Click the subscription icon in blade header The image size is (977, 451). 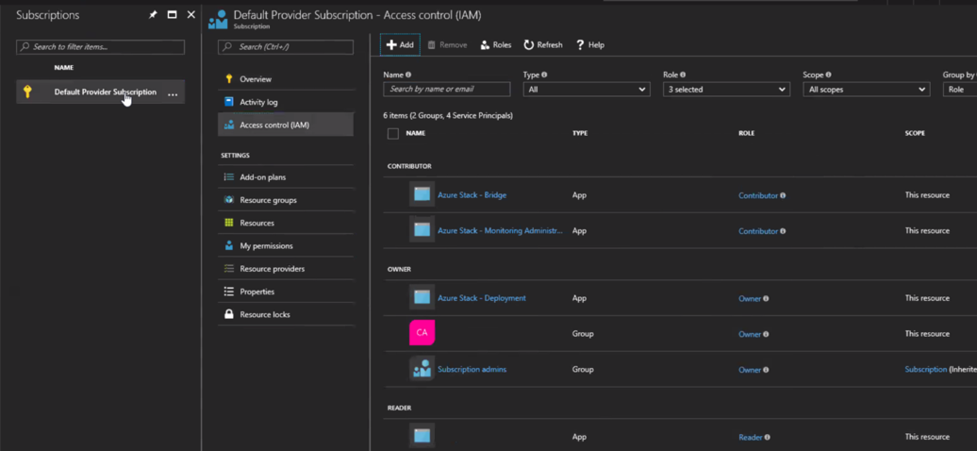[218, 19]
